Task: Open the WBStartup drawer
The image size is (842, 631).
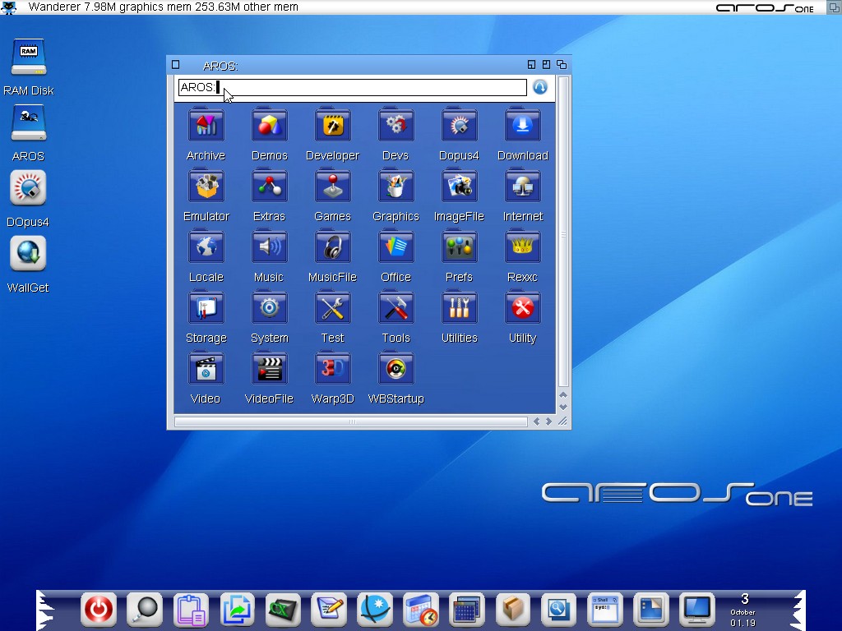Action: tap(396, 369)
